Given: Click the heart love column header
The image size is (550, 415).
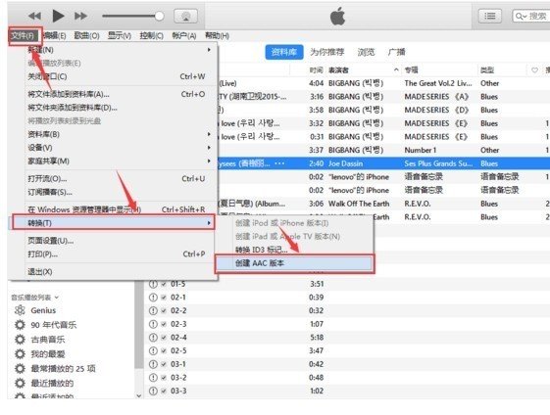Looking at the screenshot, I should [x=534, y=70].
